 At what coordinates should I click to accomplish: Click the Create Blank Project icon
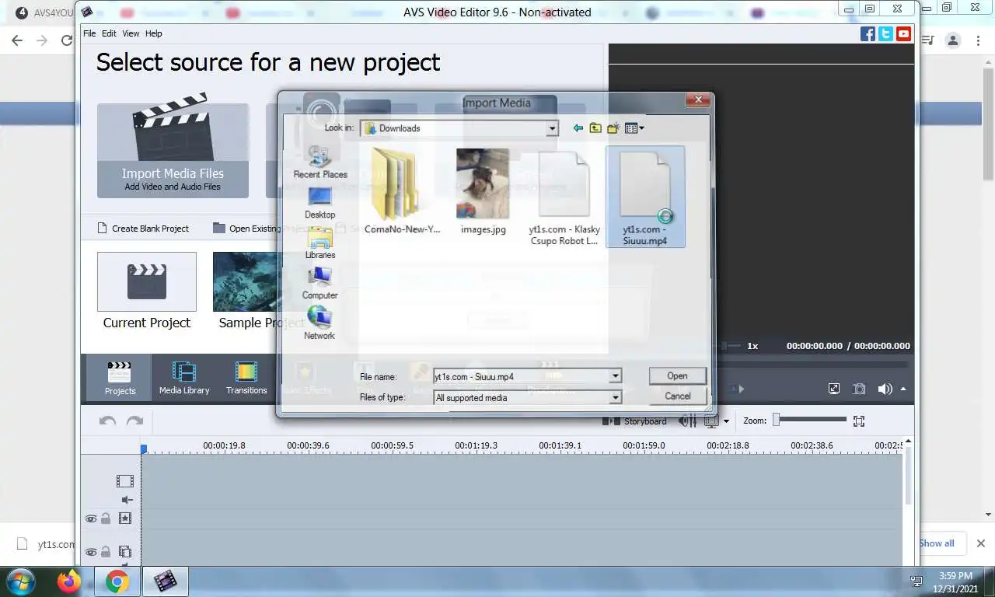[x=102, y=229]
